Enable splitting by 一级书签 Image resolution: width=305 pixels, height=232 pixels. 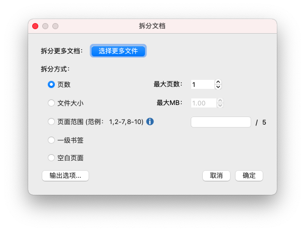[51, 140]
